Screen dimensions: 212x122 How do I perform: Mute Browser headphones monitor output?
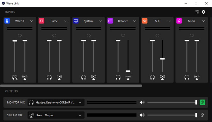tap(118, 77)
